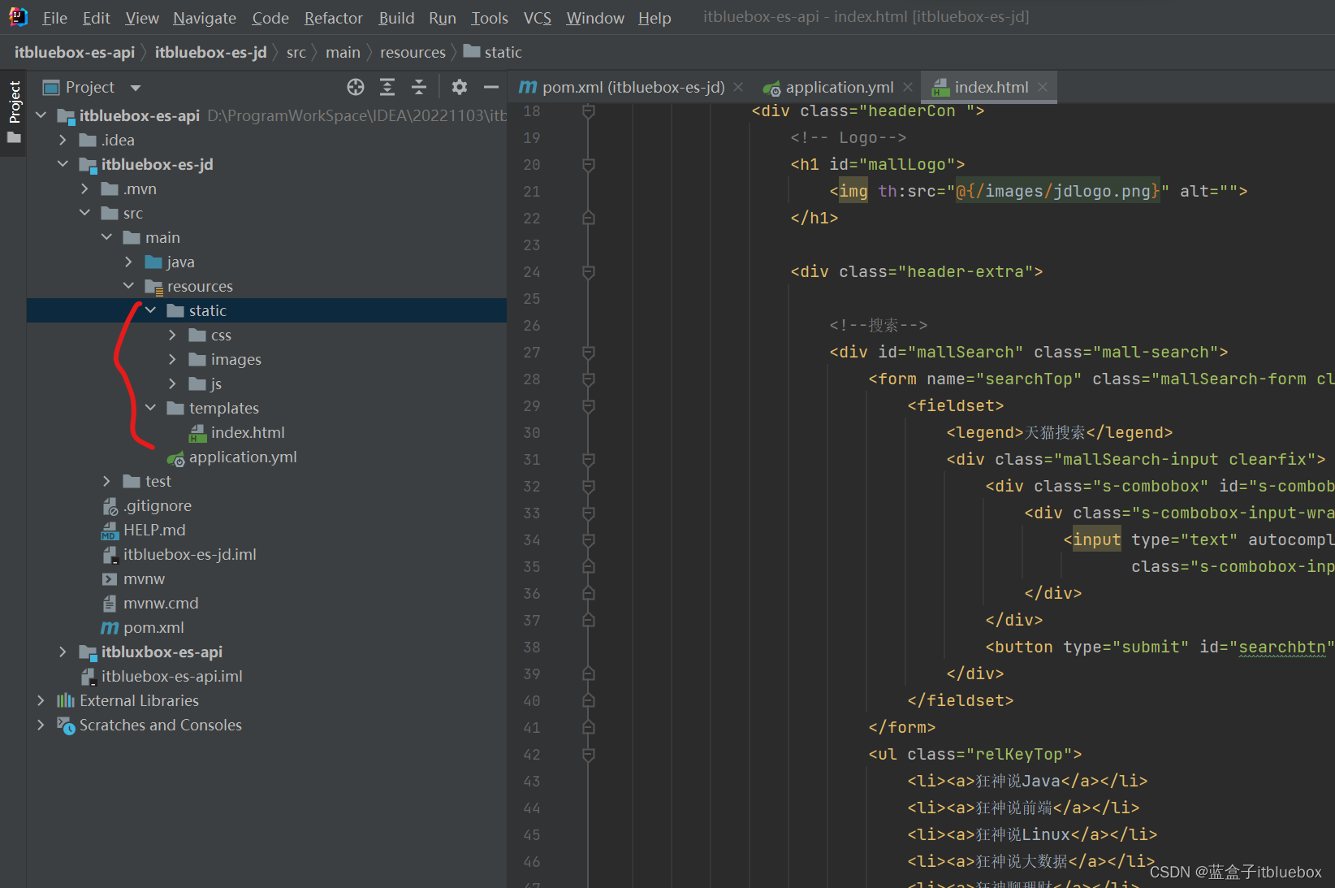
Task: Expand the itbluxbox-es-api module
Action: pos(63,652)
